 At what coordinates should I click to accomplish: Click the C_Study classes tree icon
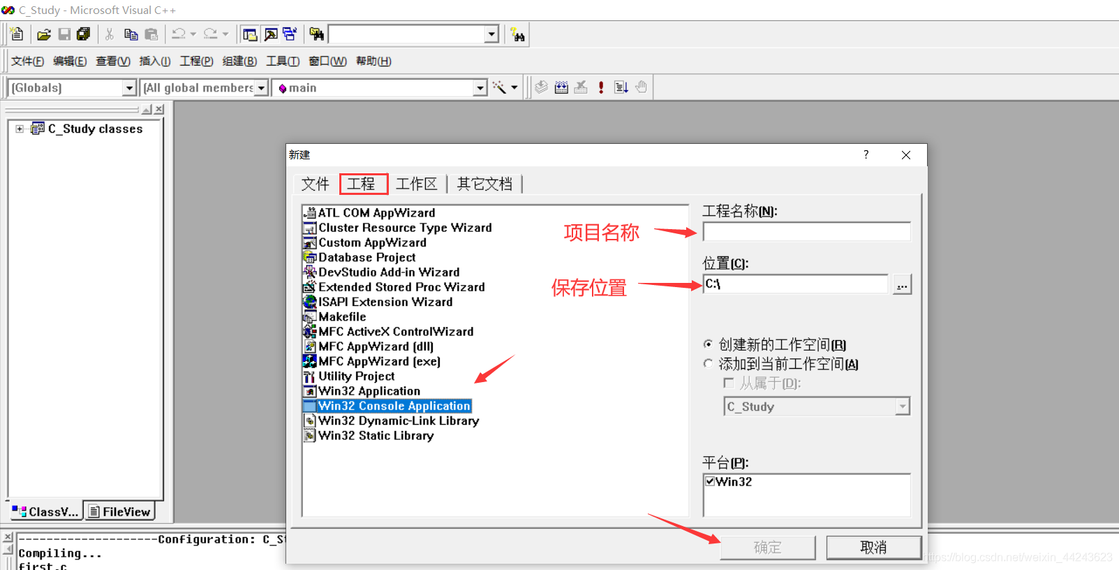38,129
